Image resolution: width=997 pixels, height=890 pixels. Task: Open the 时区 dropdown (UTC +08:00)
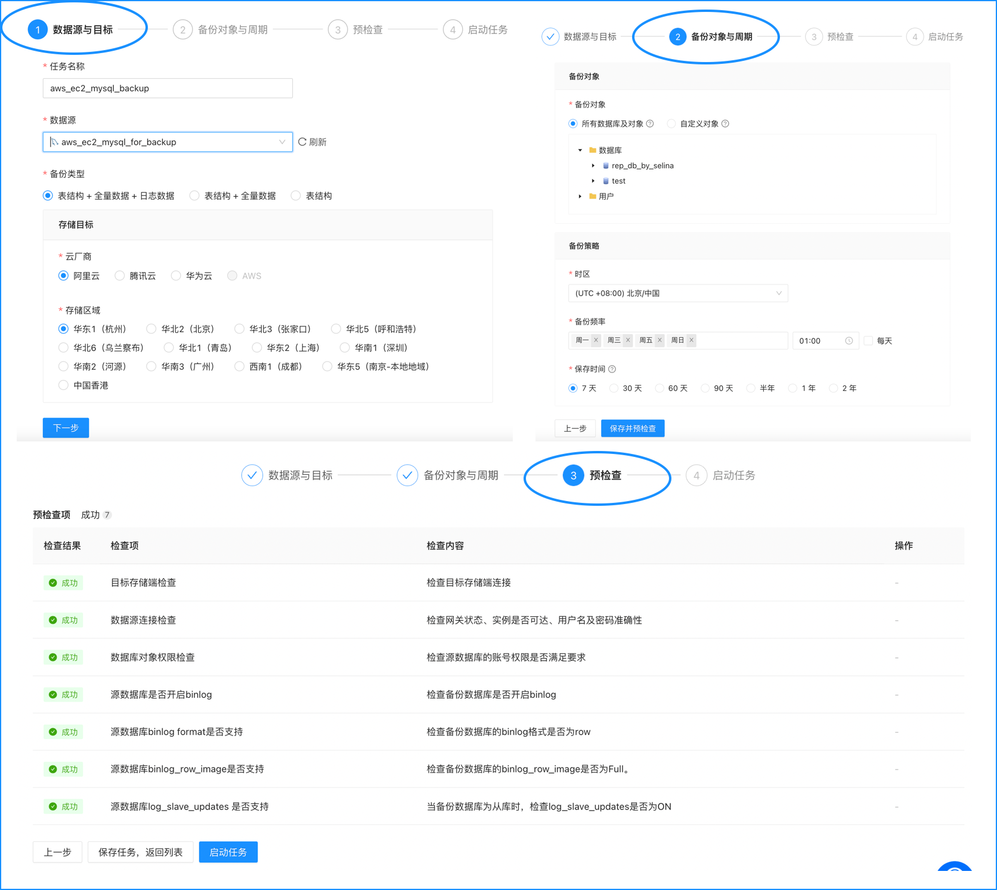tap(678, 293)
